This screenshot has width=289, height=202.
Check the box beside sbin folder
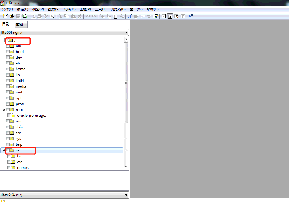[8, 127]
